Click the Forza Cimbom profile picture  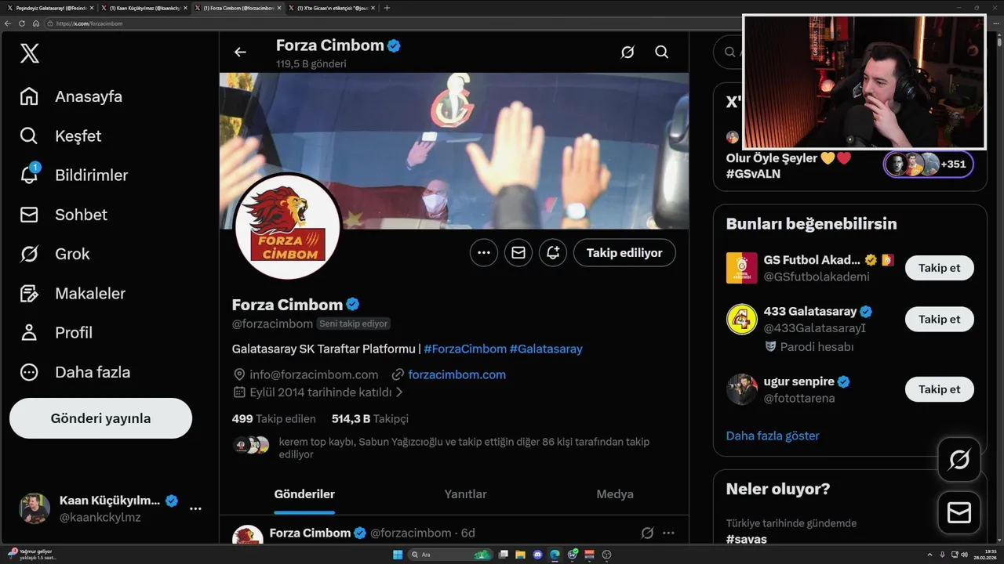[x=288, y=227]
